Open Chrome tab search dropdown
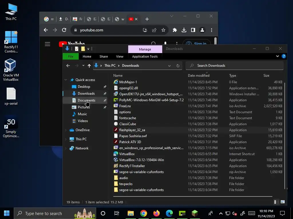Viewport: 293px width, 219px height. coord(172,16)
